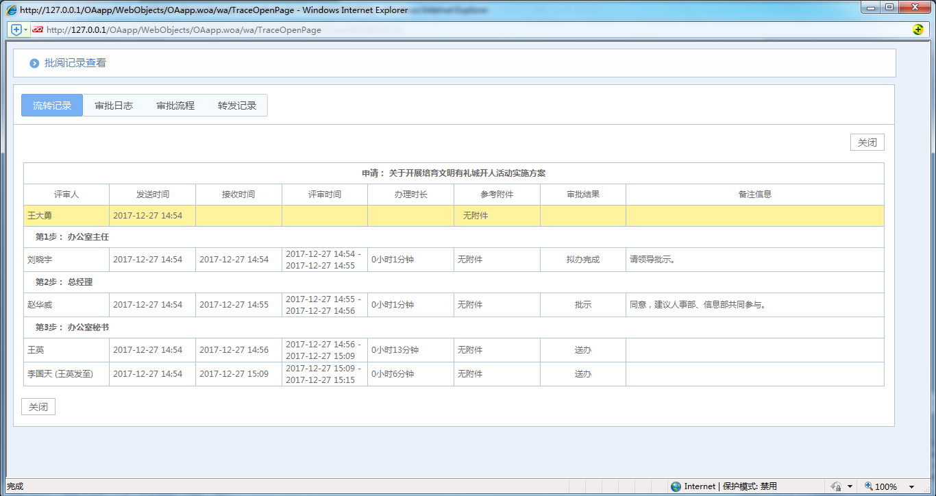Click the address bar URL field
Viewport: 936px width, 496px height.
pyautogui.click(x=411, y=30)
